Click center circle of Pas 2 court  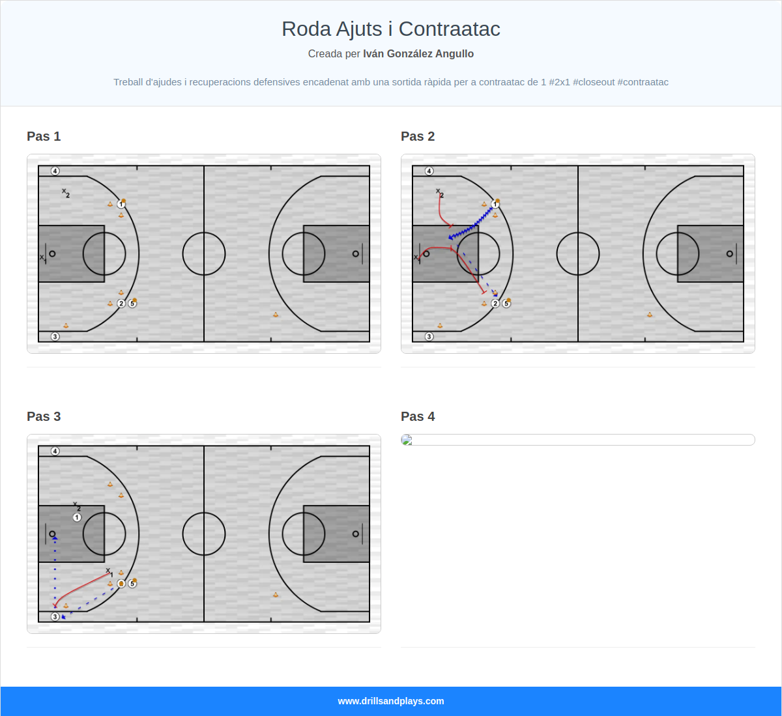click(577, 253)
